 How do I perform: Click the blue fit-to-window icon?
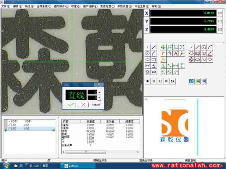[182, 47]
